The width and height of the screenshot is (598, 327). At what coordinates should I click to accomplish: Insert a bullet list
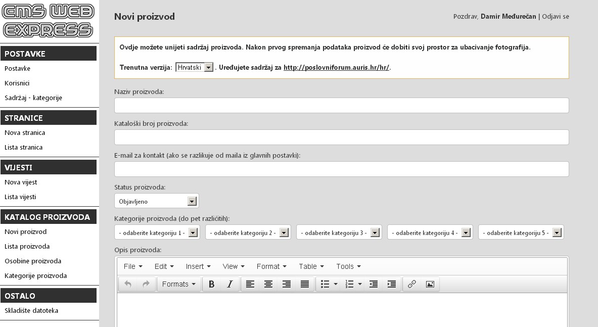click(x=326, y=284)
